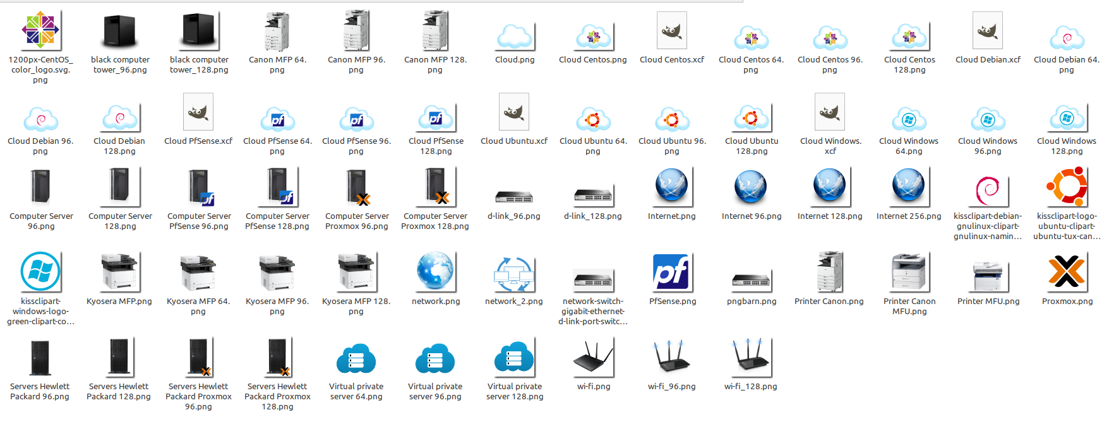
Task: Select Servers Hewlett Packard Proxmox 96.png icon
Action: [199, 358]
